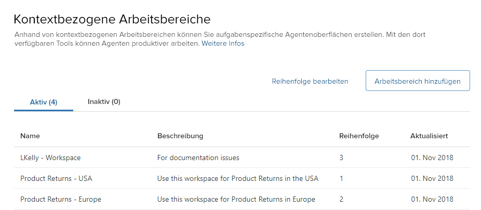Switch to the Aktiv (4) tab
Image resolution: width=481 pixels, height=210 pixels.
coord(44,102)
